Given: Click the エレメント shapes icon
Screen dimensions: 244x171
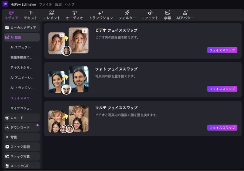Looking at the screenshot, I should pos(52,13).
